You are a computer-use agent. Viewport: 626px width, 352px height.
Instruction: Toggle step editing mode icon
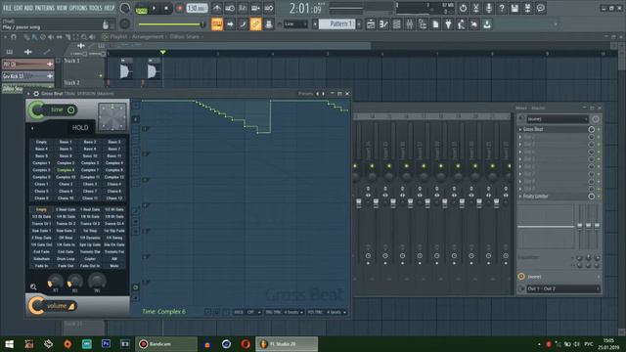243,24
